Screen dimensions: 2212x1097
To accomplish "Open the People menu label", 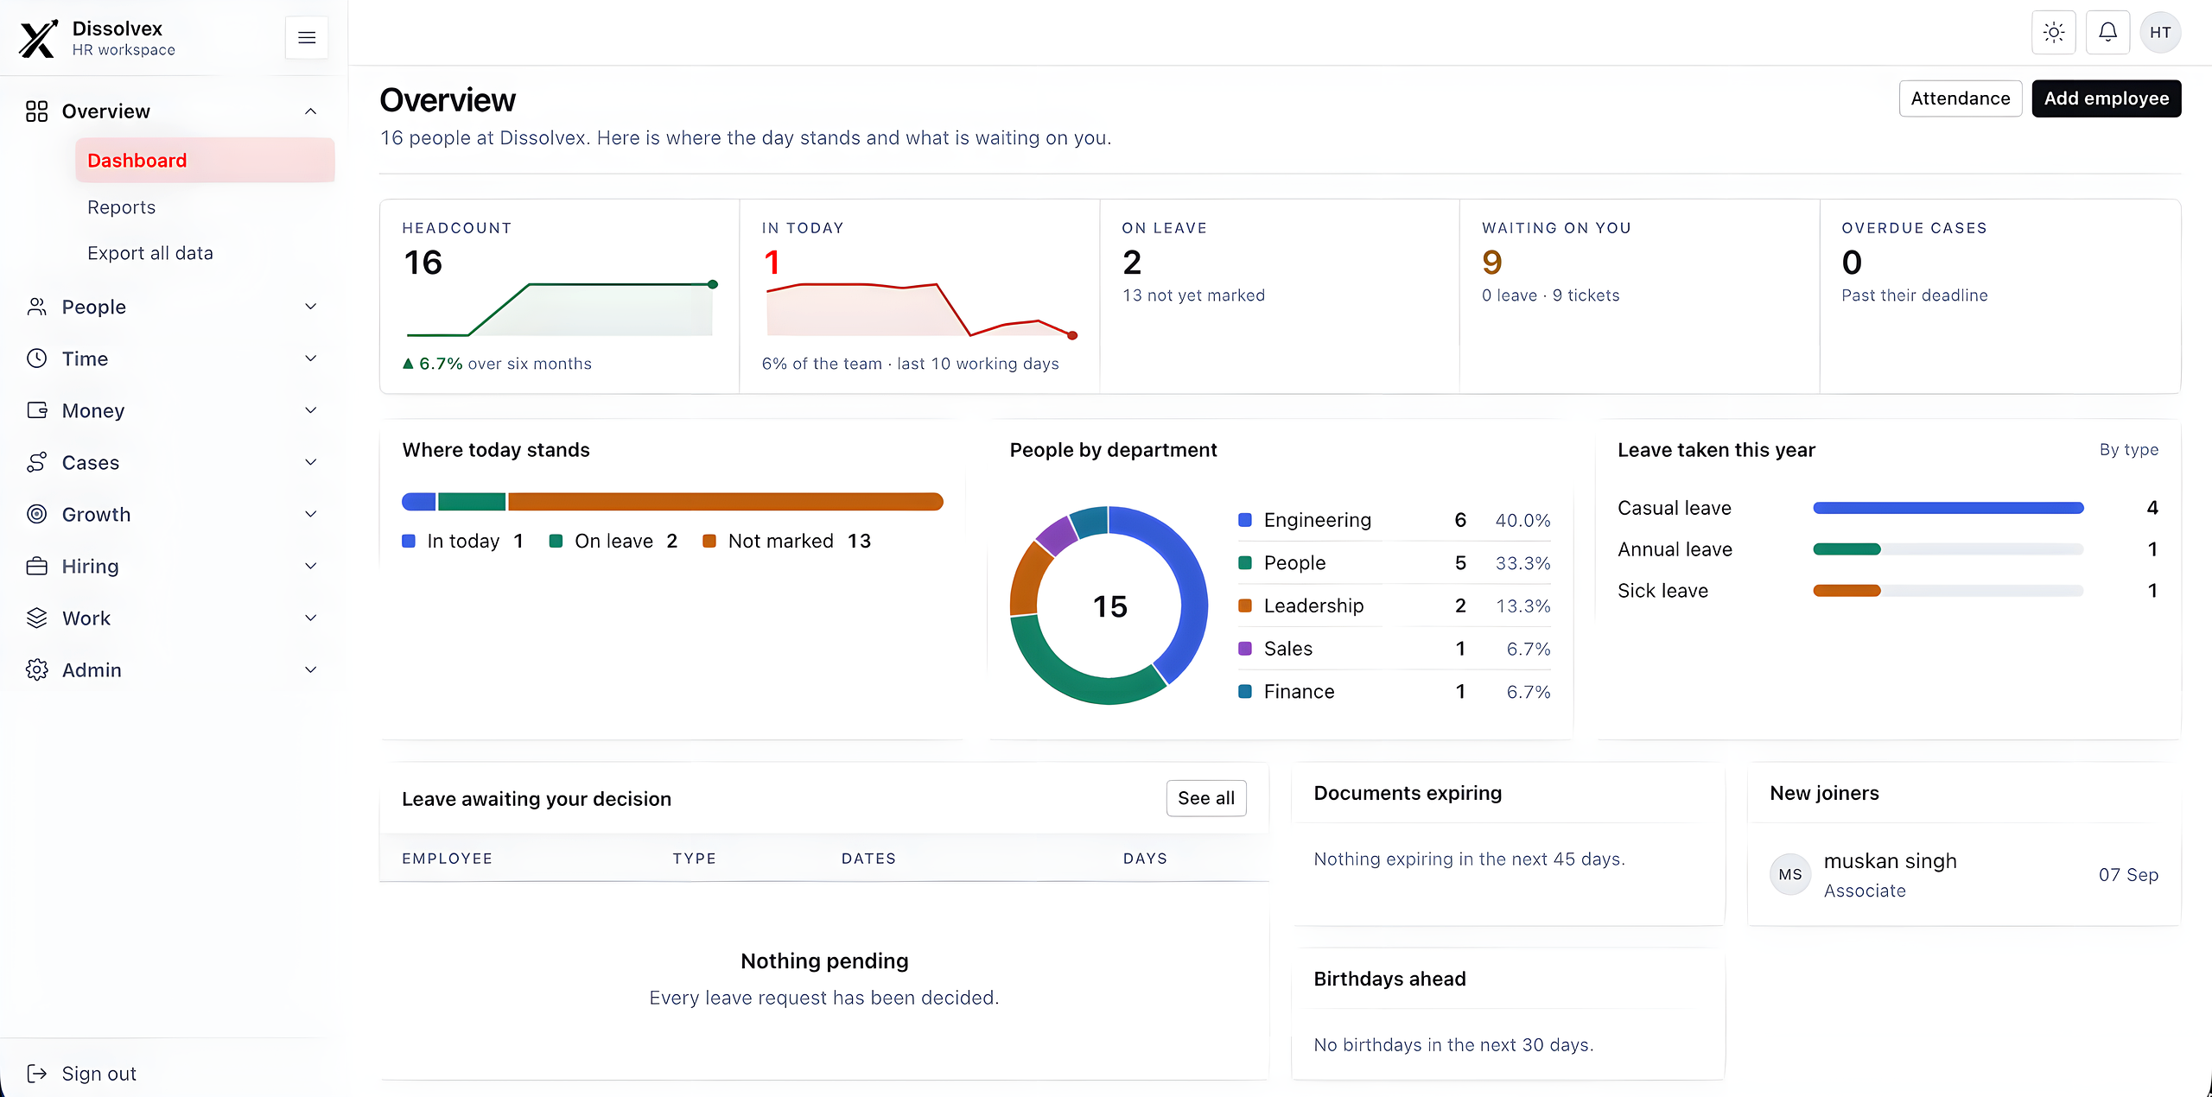I will [94, 307].
